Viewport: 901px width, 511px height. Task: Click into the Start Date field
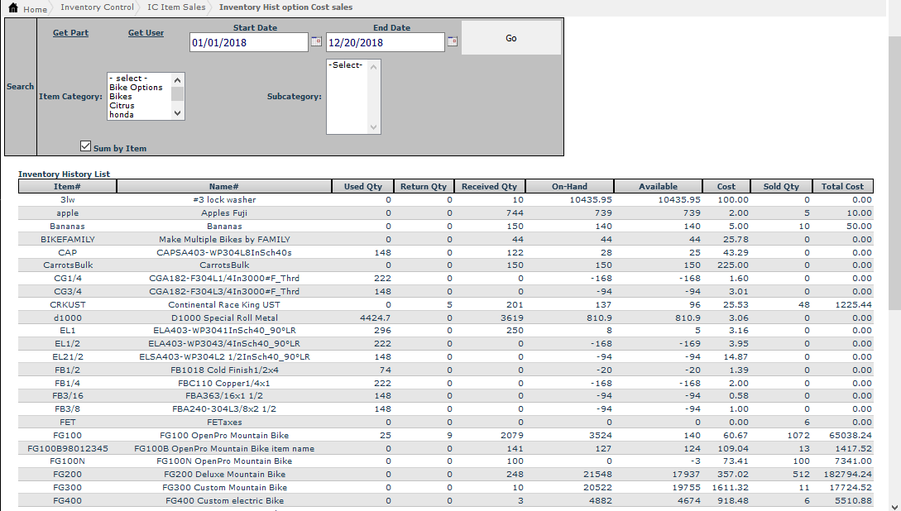tap(248, 42)
